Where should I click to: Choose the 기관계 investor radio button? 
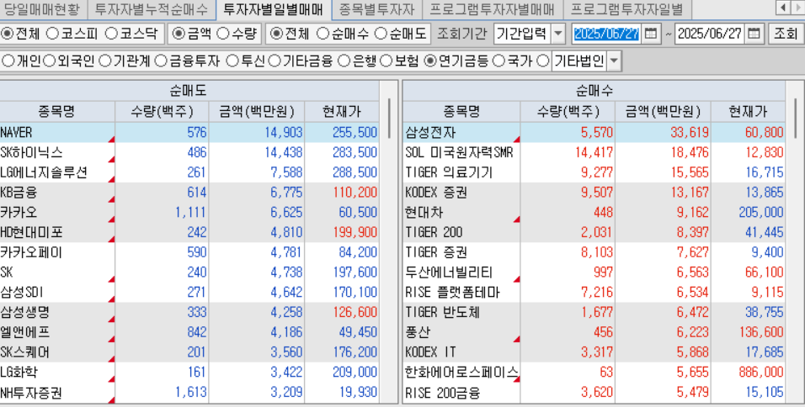pos(104,61)
